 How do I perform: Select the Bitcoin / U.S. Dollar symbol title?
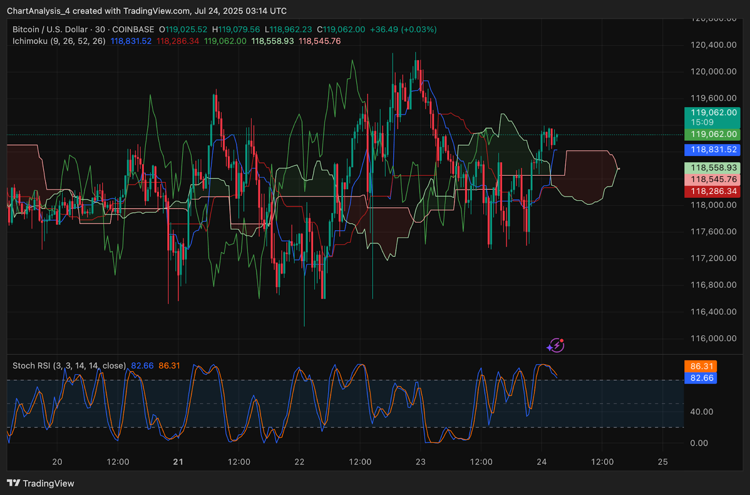coord(50,29)
